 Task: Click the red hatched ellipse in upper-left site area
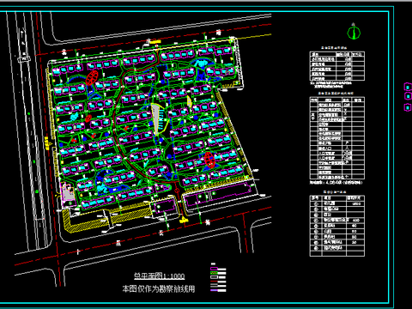tap(92, 77)
